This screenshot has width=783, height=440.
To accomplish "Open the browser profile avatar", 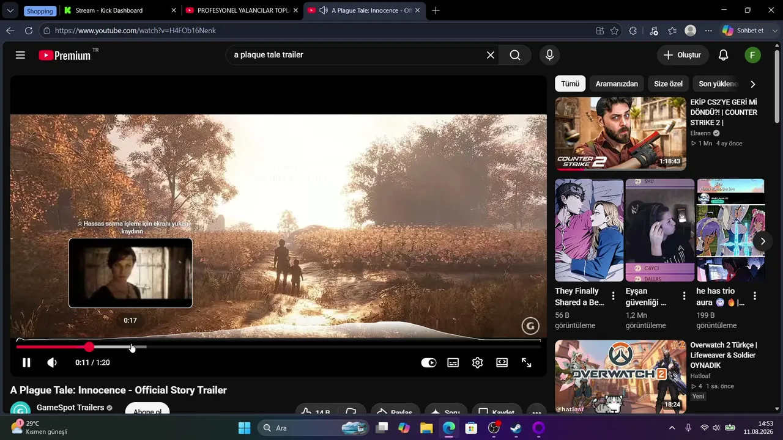I will click(691, 31).
